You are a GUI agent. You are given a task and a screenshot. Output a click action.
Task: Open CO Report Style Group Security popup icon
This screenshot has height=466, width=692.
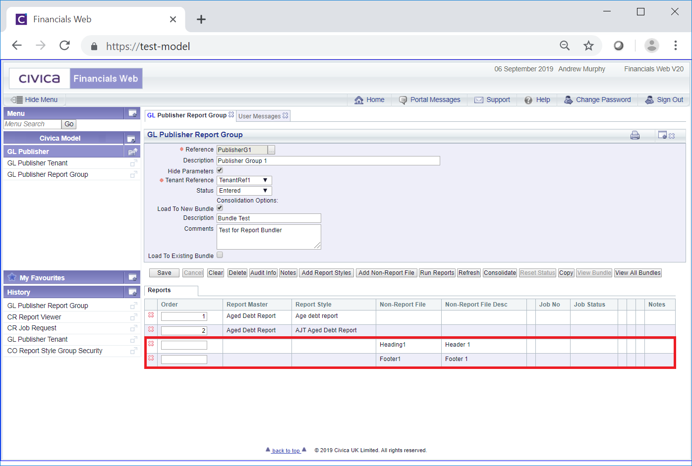(133, 351)
